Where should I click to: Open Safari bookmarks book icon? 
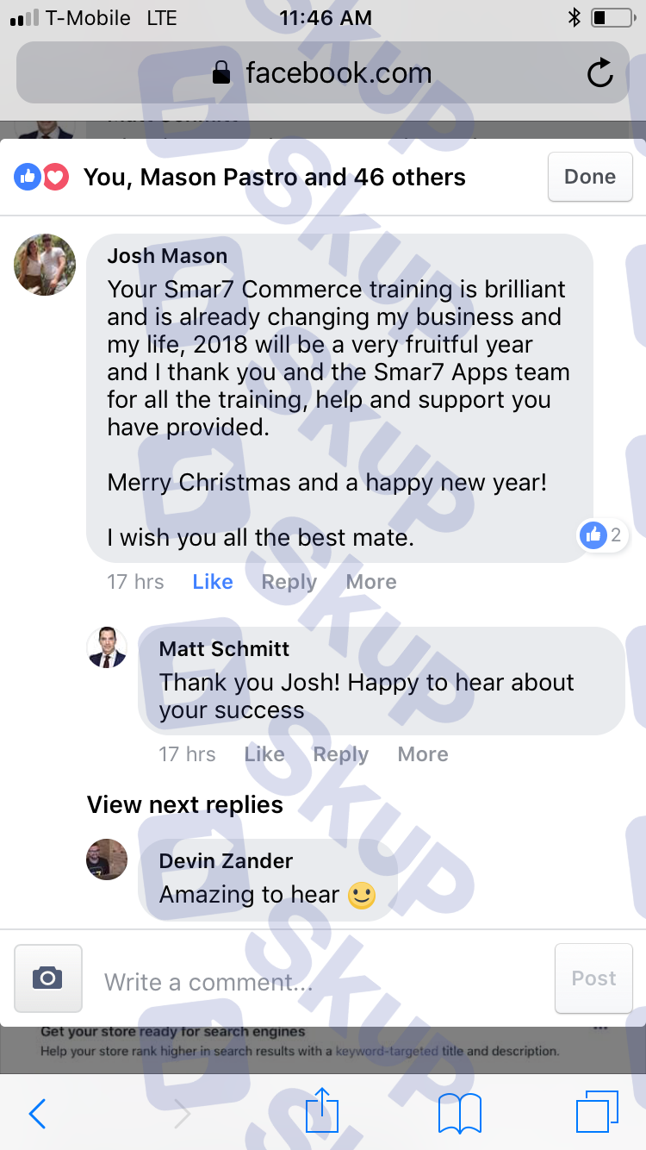[x=459, y=1114]
